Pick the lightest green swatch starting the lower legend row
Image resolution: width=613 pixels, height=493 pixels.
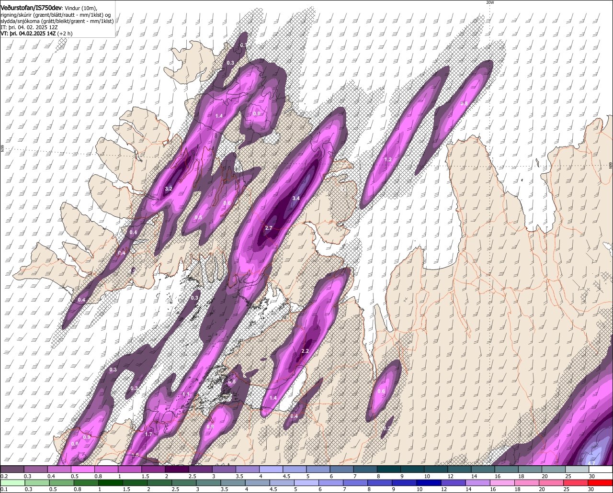click(x=12, y=482)
